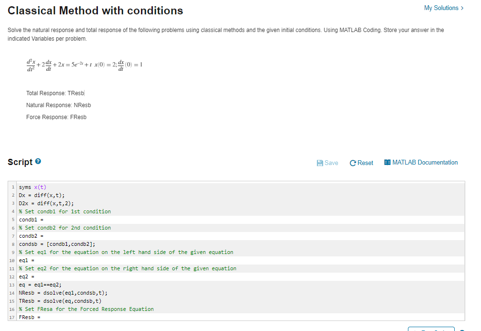Screen dimensions: 481x331
Task: Click the 'syms x(t)' code line
Action: [241, 187]
